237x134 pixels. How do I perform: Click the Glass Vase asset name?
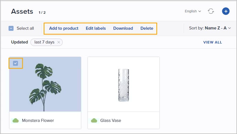click(111, 121)
